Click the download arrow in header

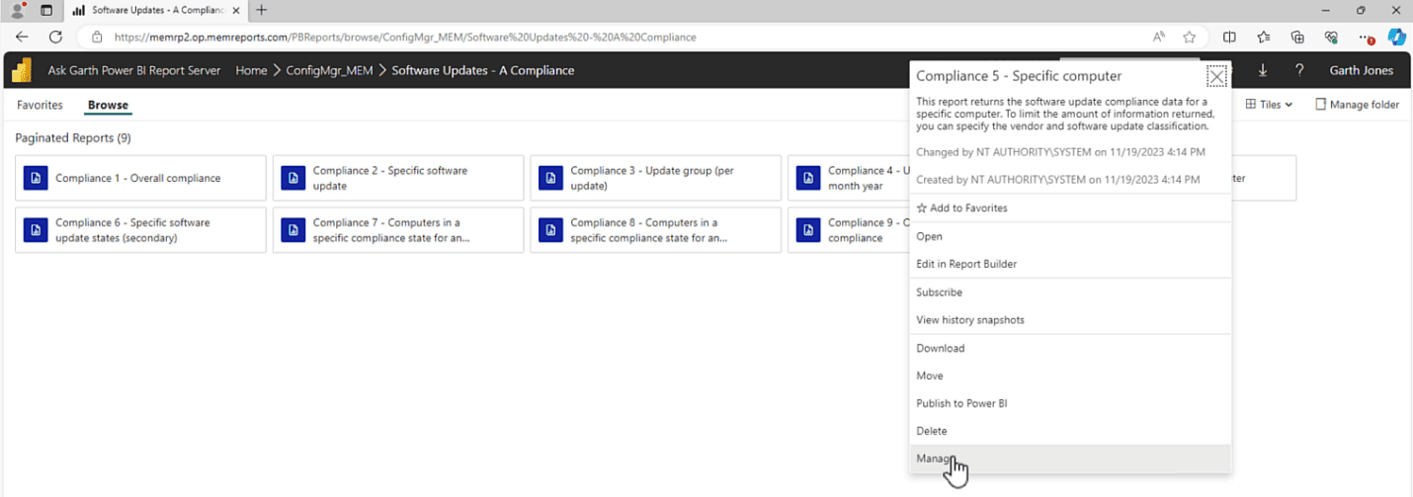click(x=1263, y=70)
